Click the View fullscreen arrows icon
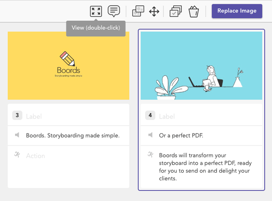272x201 pixels. (96, 11)
